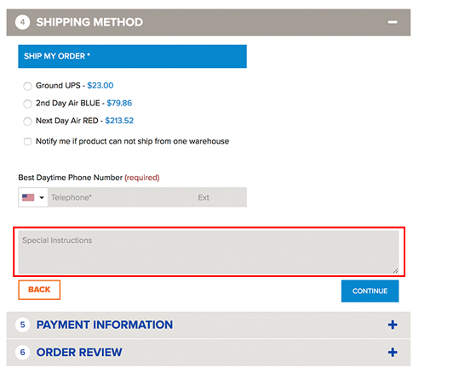Click the Special Instructions resize handle
The height and width of the screenshot is (379, 459).
[x=395, y=271]
